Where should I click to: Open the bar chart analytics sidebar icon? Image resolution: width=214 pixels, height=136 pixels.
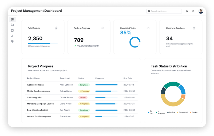(12, 36)
